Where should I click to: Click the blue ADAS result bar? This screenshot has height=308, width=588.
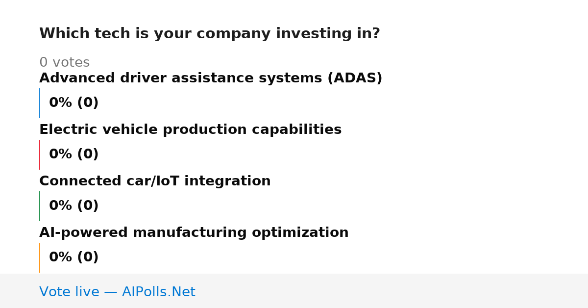click(x=40, y=103)
